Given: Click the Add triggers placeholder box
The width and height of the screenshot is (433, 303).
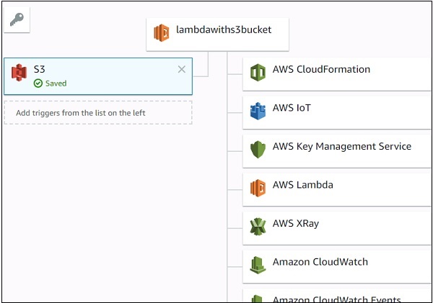Looking at the screenshot, I should pos(98,112).
